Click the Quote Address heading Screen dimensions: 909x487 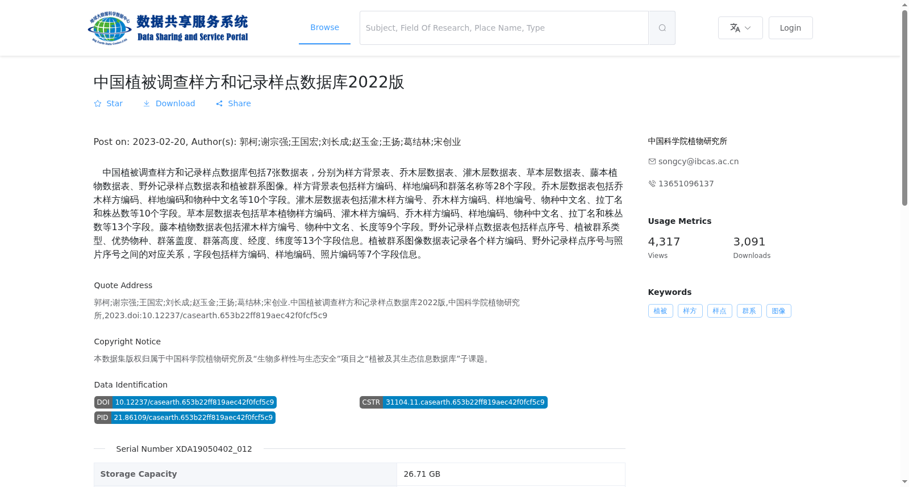click(123, 285)
